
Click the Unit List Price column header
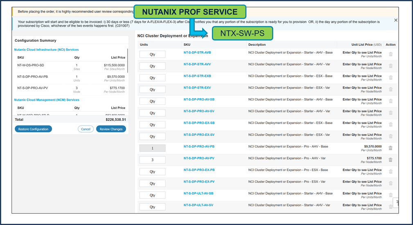366,45
